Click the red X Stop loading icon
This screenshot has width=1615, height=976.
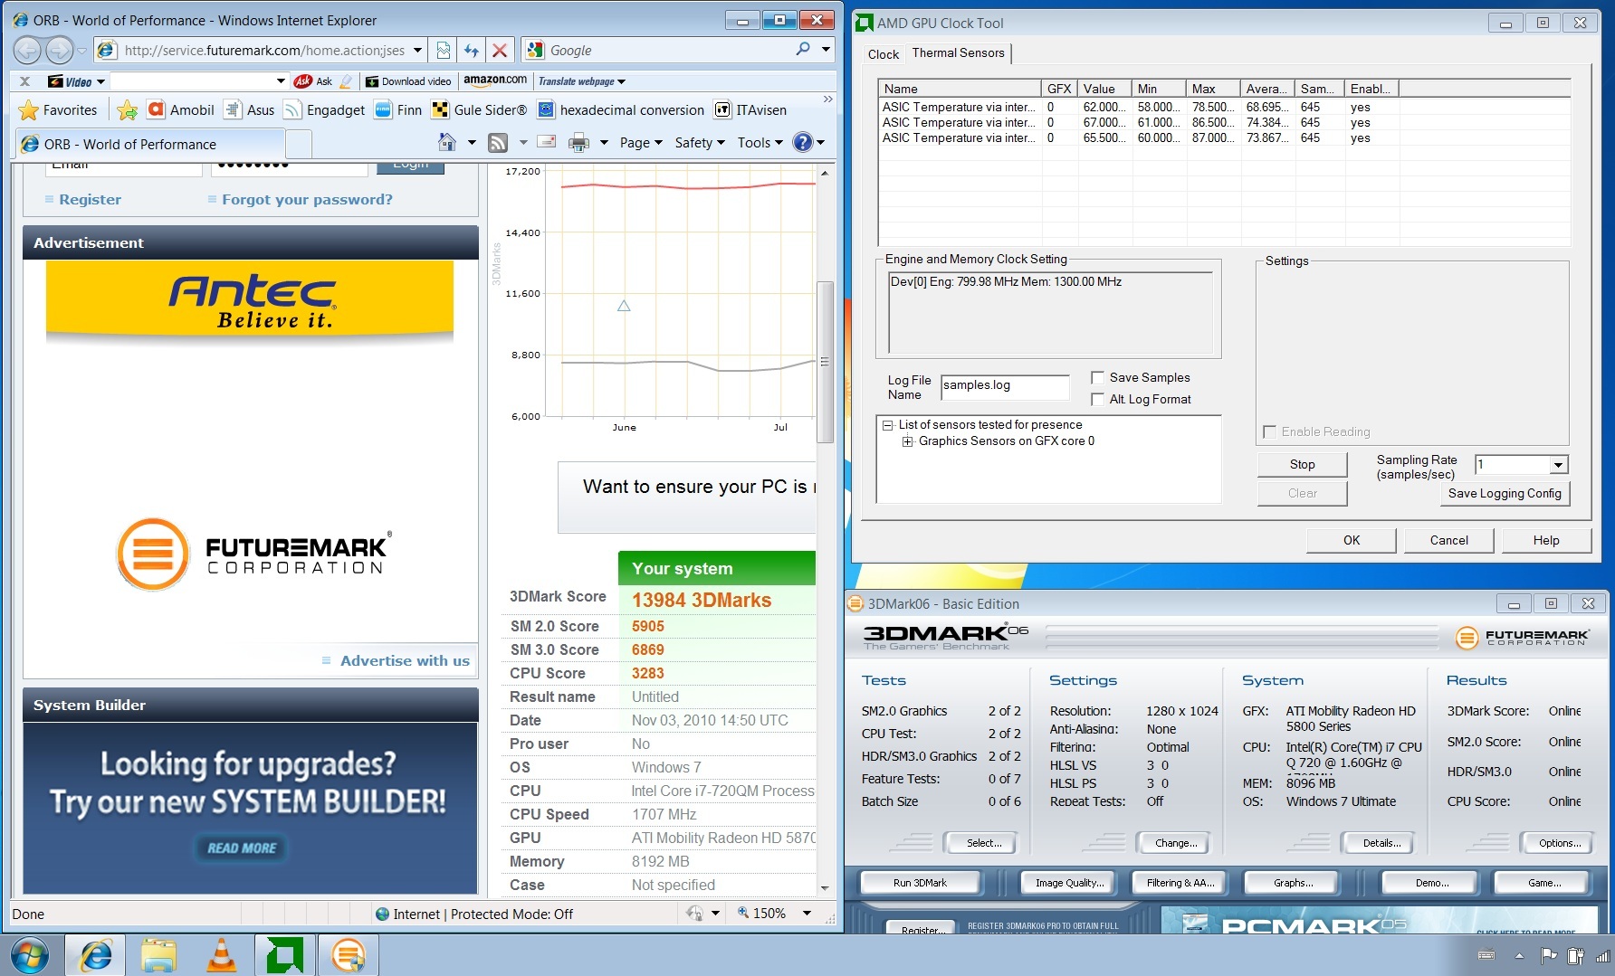click(500, 51)
